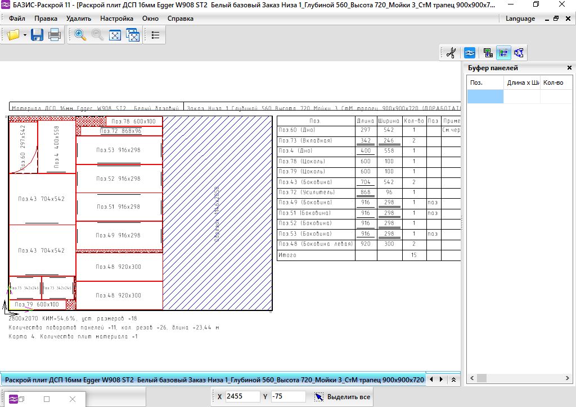Select panel Поз.4 400x558 on the sheet
The image size is (576, 407).
coord(57,147)
